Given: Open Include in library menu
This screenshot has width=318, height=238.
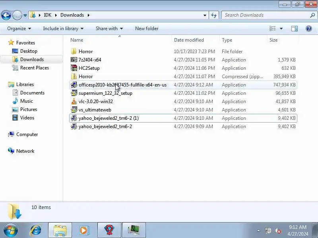Looking at the screenshot, I should coord(63,29).
